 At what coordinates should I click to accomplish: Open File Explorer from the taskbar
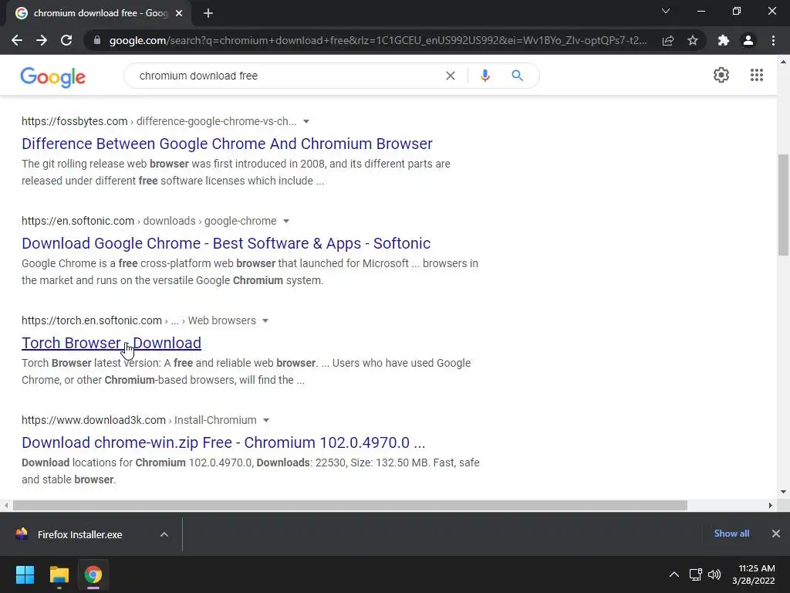(59, 574)
